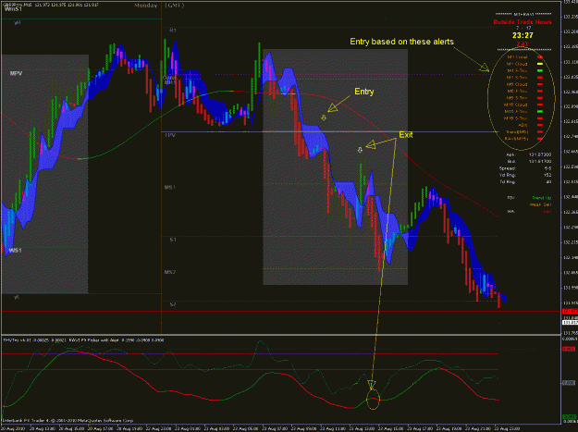Click the Yd Rng value 152
Screen dimensions: 578x432
(547, 175)
